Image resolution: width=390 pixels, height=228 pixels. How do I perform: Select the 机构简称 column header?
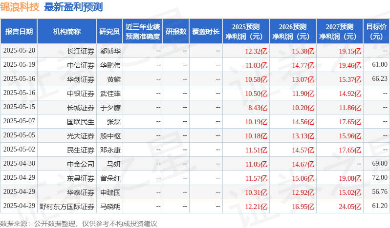pyautogui.click(x=66, y=32)
